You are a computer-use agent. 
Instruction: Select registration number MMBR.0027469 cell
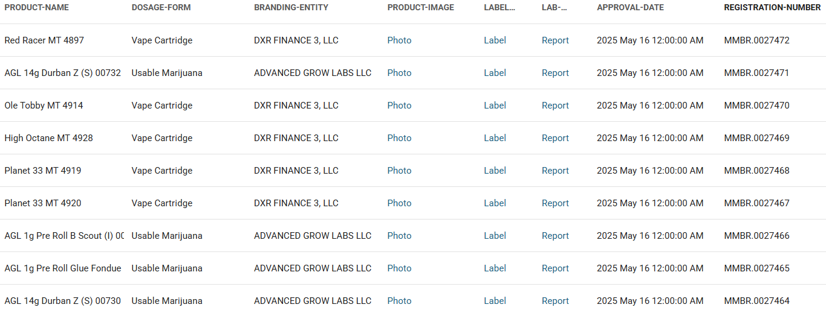pyautogui.click(x=756, y=138)
